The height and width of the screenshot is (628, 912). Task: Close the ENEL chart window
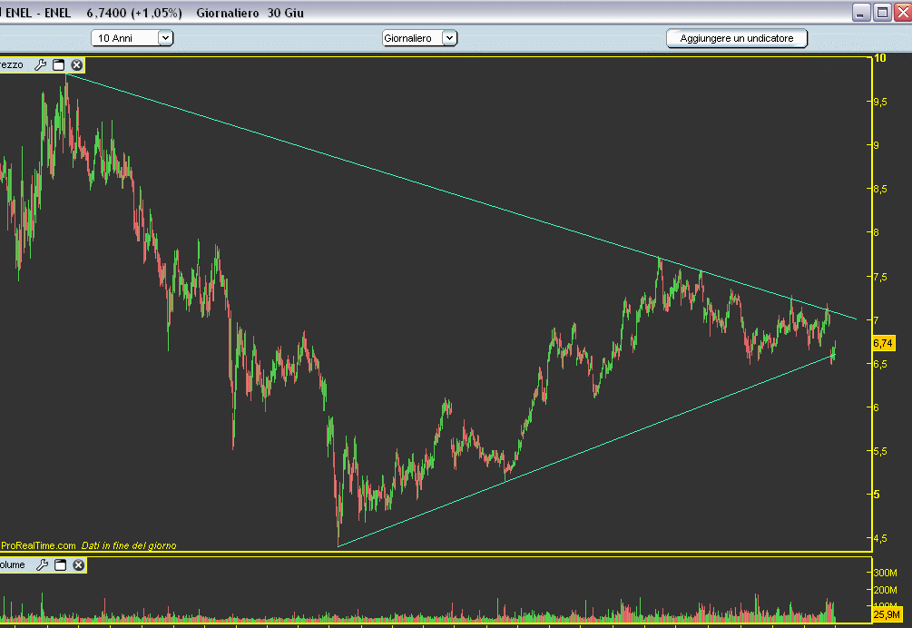pos(903,12)
